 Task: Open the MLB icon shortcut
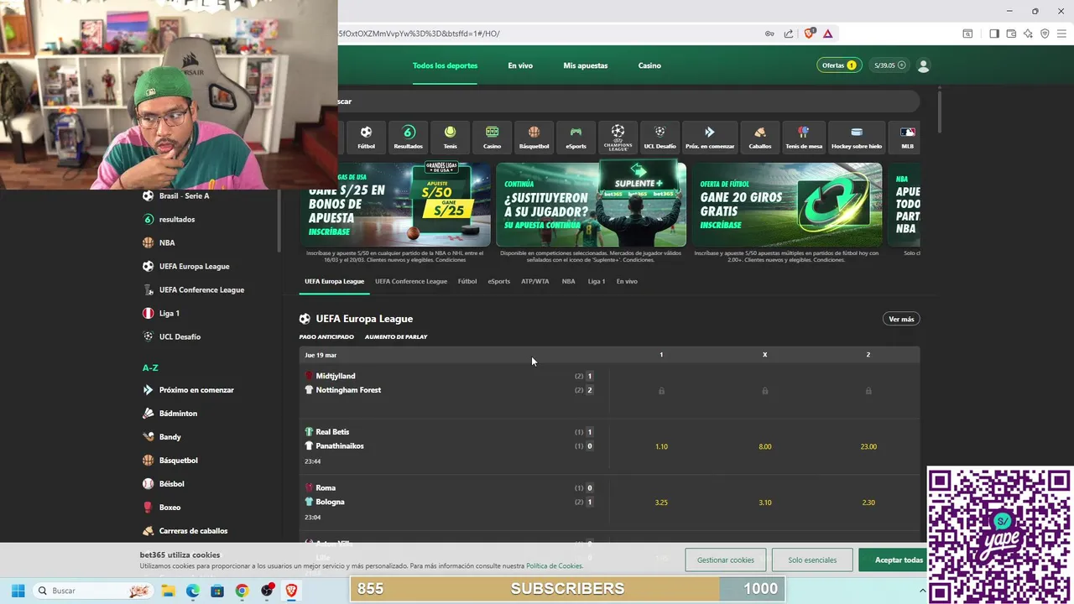[907, 137]
